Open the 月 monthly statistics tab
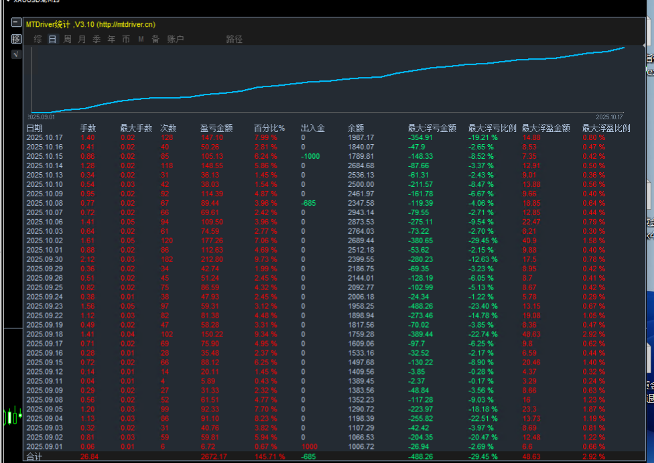This screenshot has width=654, height=463. (x=82, y=40)
